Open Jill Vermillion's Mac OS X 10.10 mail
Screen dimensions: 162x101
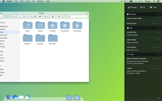pyautogui.click(x=143, y=49)
